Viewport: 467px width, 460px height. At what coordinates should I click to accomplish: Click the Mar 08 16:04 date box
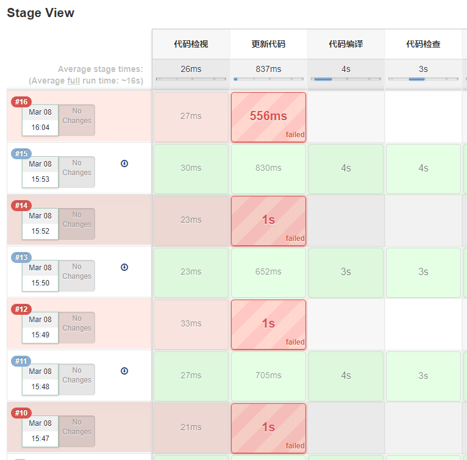[x=40, y=120]
